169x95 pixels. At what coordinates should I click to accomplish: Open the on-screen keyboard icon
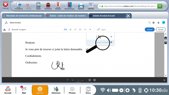[x=165, y=90]
